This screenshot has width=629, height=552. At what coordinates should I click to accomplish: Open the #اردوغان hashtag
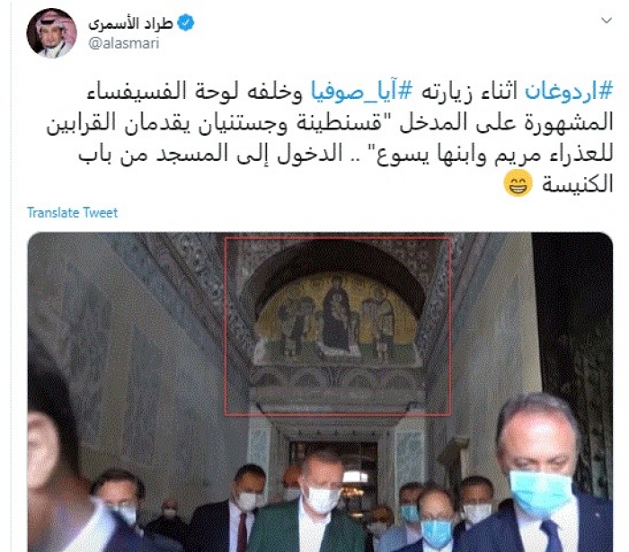pos(569,91)
